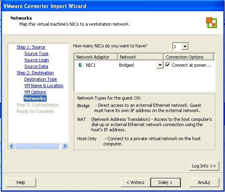Click the VMware Converter logo icon

(x=211, y=22)
